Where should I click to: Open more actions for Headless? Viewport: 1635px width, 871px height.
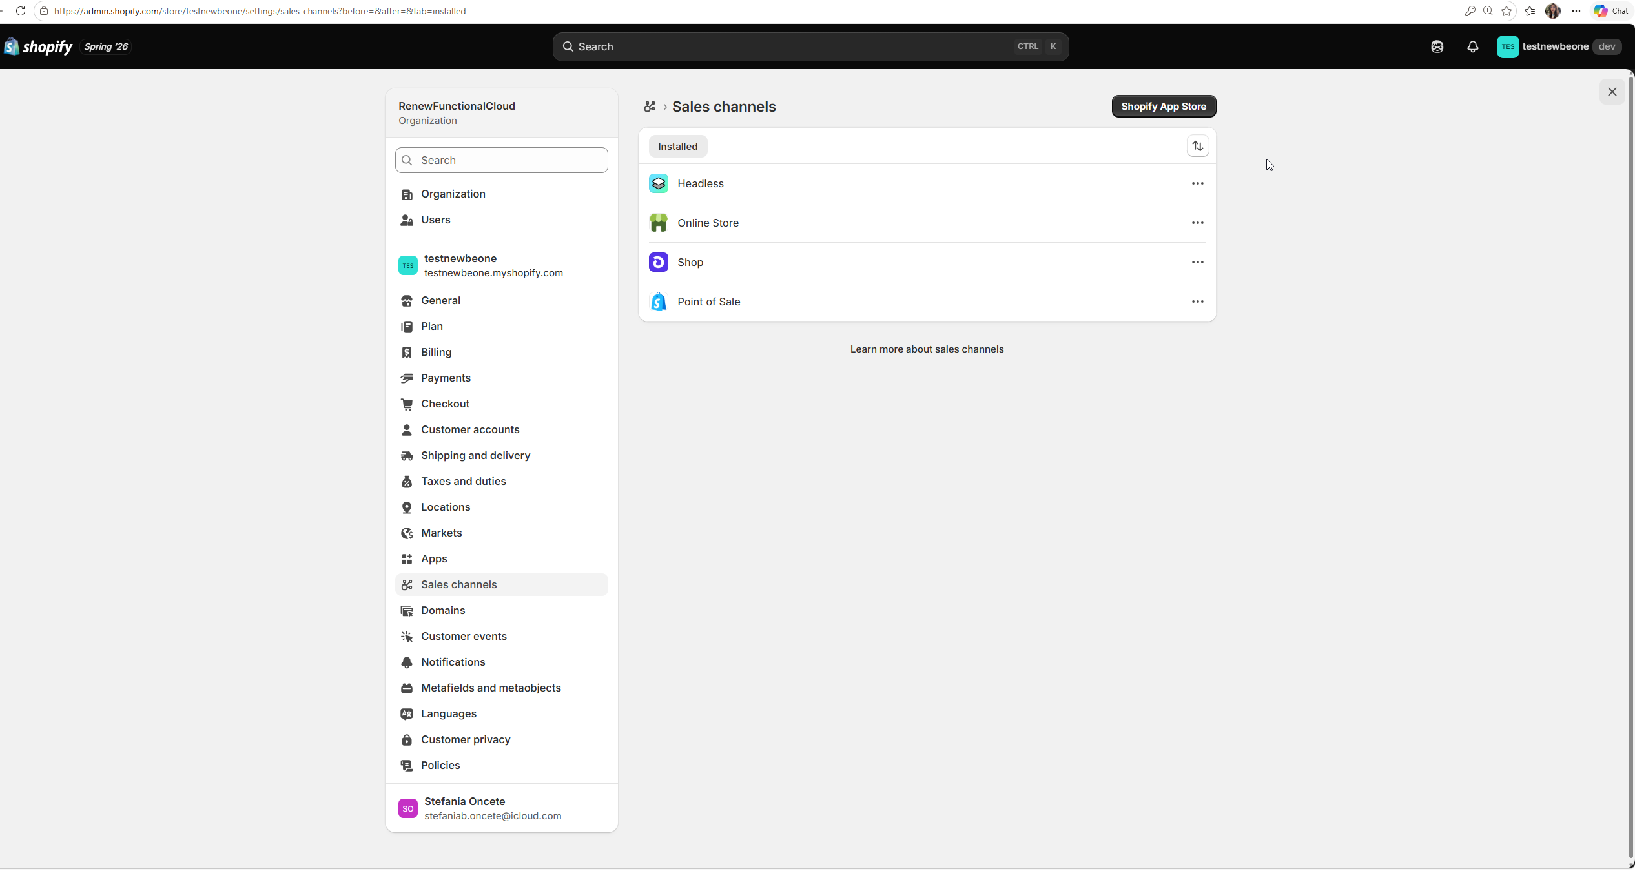1197,183
